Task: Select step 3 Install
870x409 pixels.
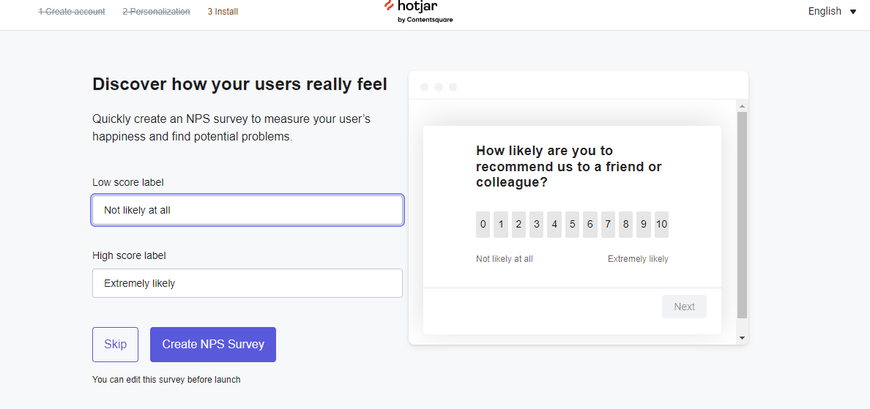Action: click(223, 11)
